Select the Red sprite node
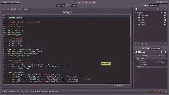Viewport: 169px width, 95px height. [x=142, y=18]
